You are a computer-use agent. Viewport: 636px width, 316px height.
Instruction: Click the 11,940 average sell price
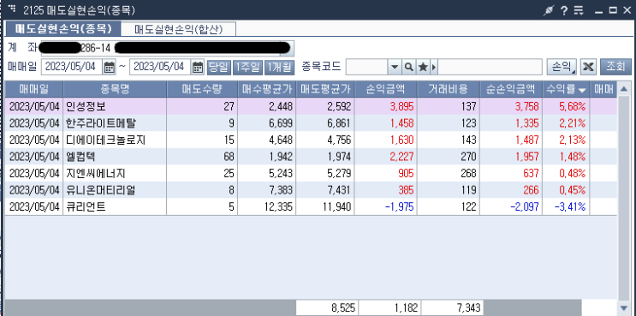pyautogui.click(x=325, y=206)
